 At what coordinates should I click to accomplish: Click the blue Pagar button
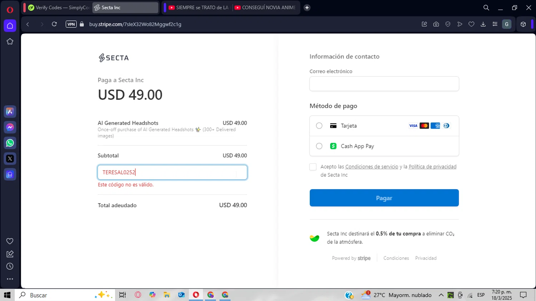click(x=384, y=198)
